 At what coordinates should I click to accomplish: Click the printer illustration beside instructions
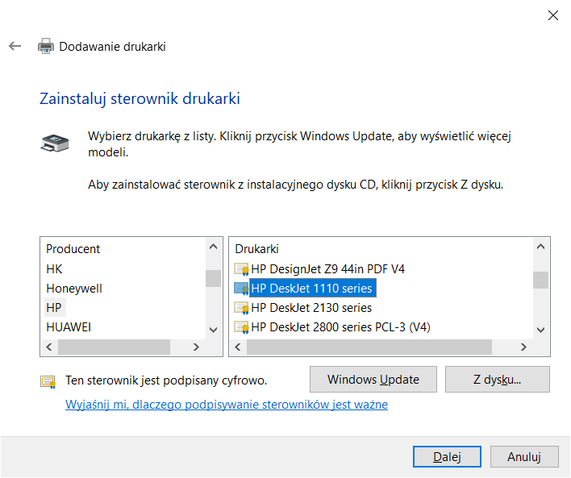tap(54, 143)
